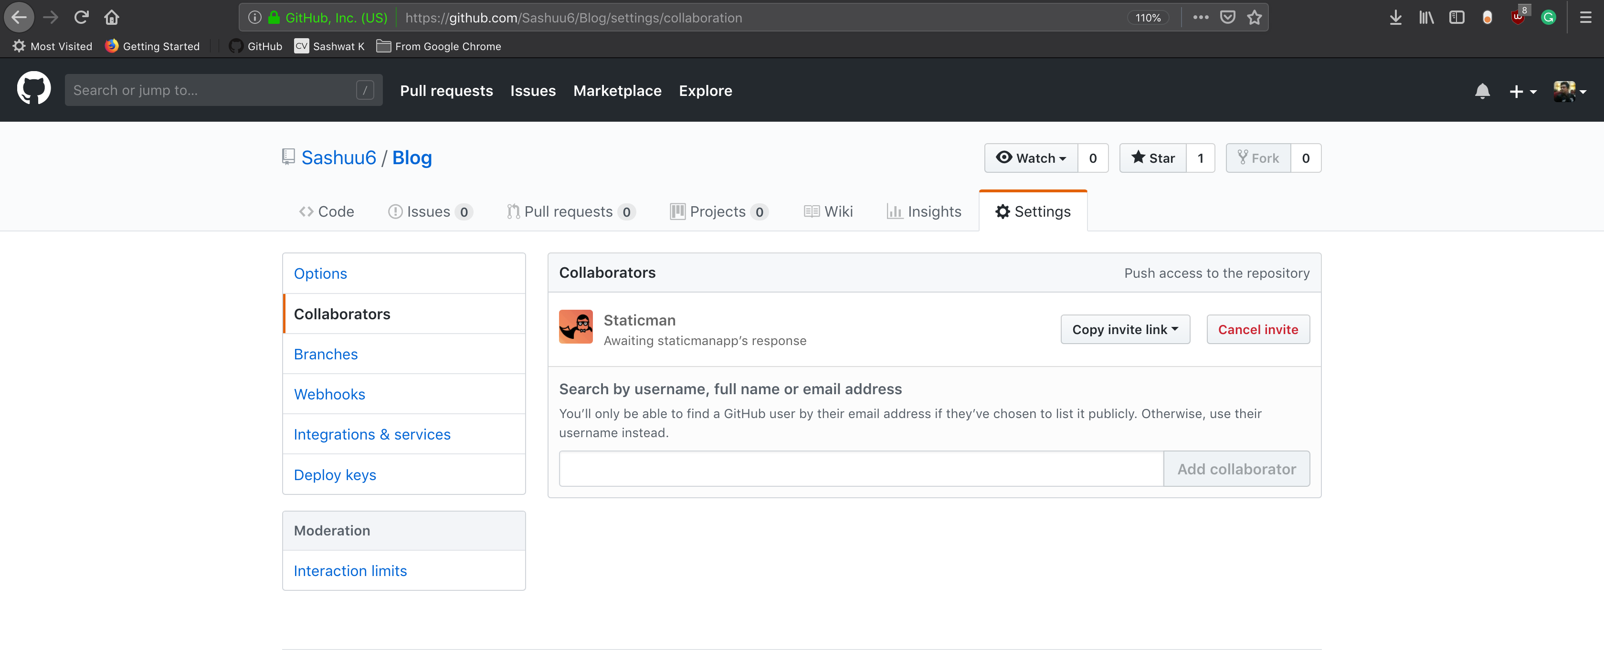Viewport: 1604px width, 650px height.
Task: Open the Firefox library icon
Action: pos(1426,18)
